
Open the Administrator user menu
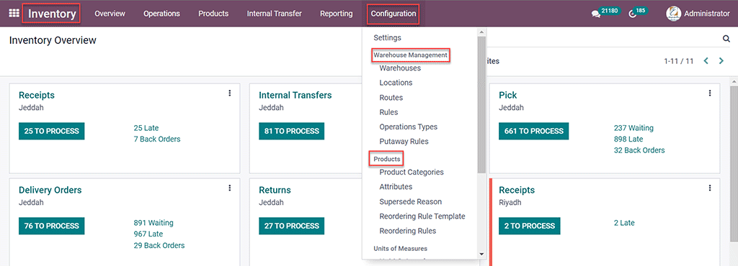point(698,14)
